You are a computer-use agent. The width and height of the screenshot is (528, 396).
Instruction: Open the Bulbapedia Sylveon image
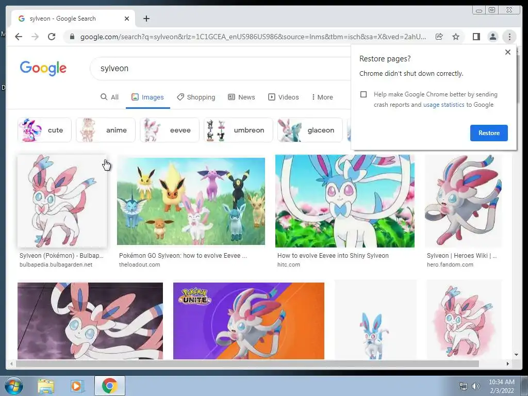(62, 201)
